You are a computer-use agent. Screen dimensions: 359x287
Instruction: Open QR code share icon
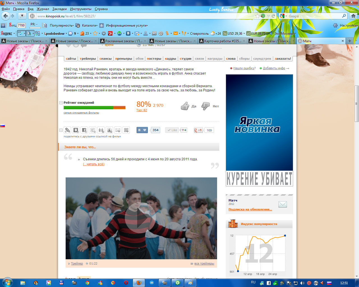click(126, 130)
